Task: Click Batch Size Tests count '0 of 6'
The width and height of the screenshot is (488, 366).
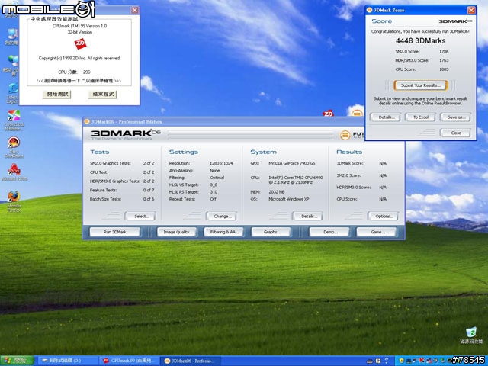Action: (x=149, y=199)
